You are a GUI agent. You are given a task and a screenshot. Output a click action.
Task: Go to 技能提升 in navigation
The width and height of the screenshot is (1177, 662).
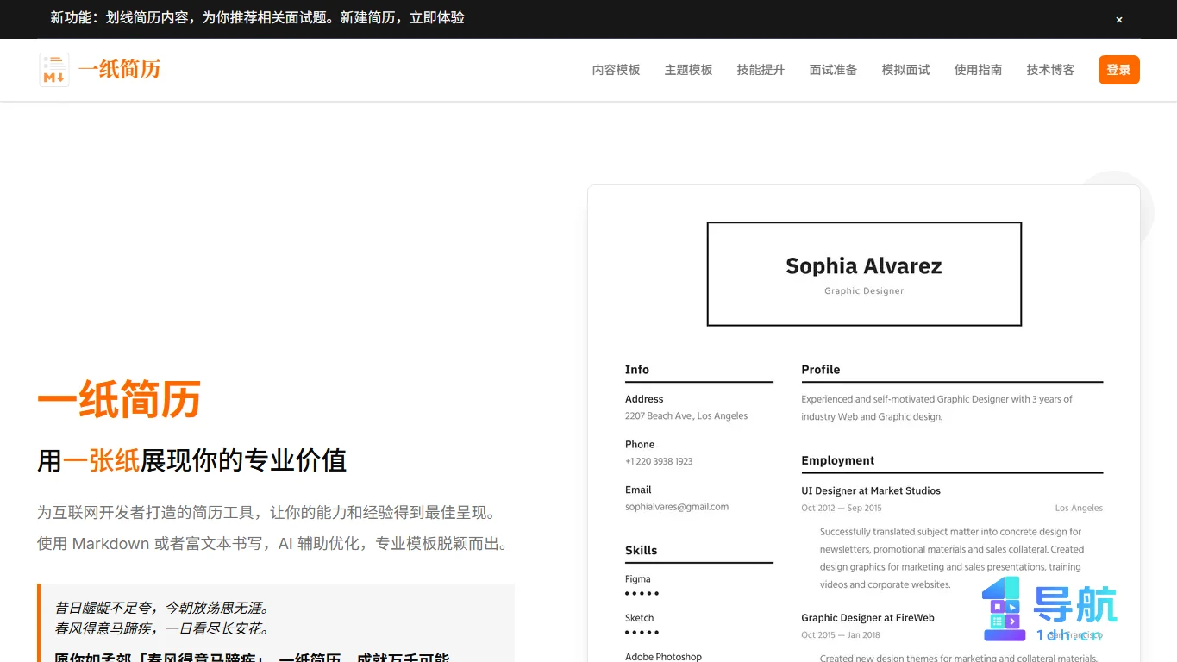pyautogui.click(x=761, y=70)
